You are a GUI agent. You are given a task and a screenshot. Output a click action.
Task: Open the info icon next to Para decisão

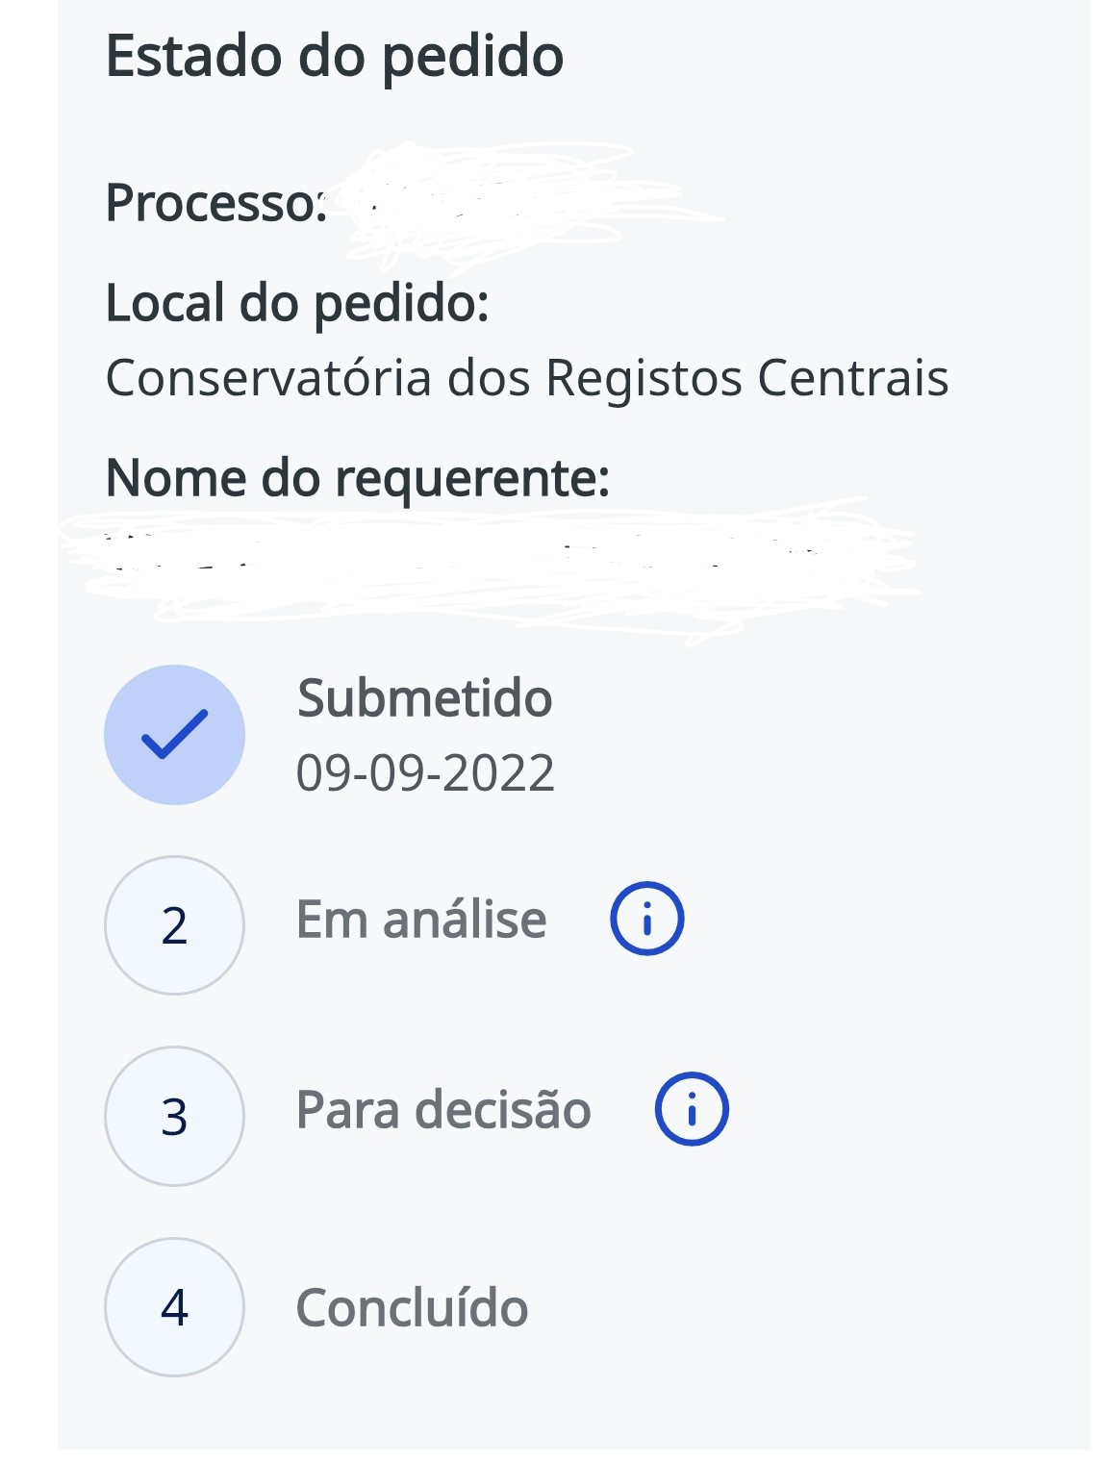(x=692, y=1109)
